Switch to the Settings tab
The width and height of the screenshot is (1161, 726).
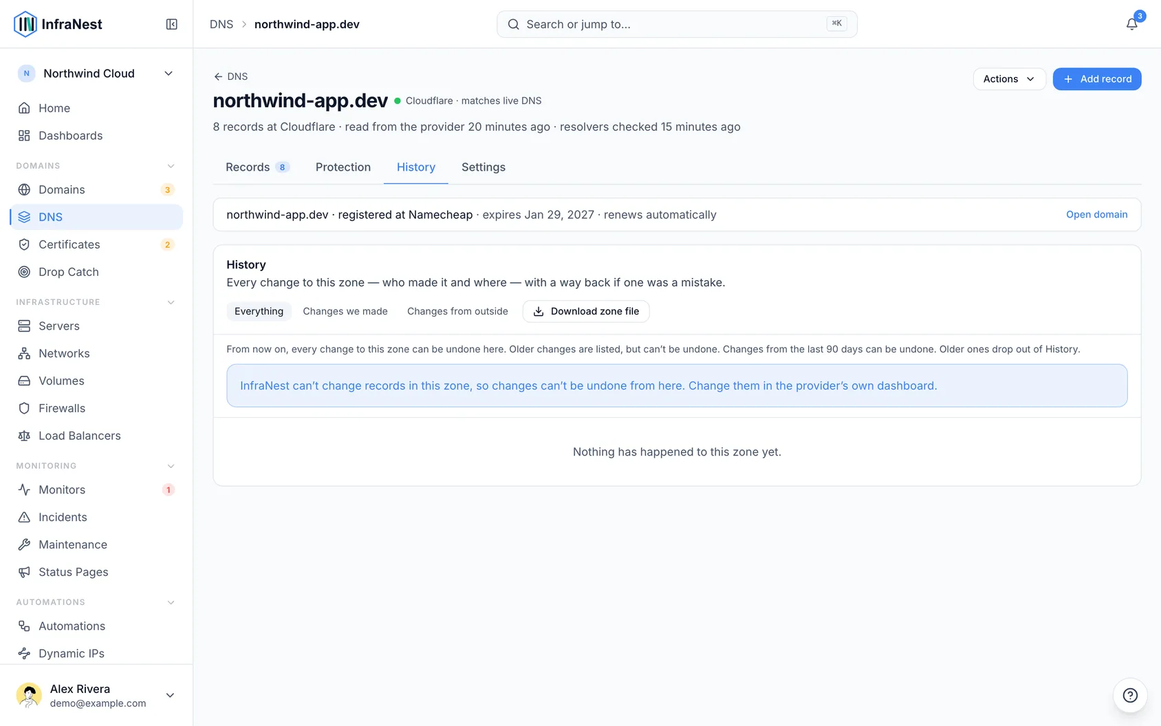point(484,167)
